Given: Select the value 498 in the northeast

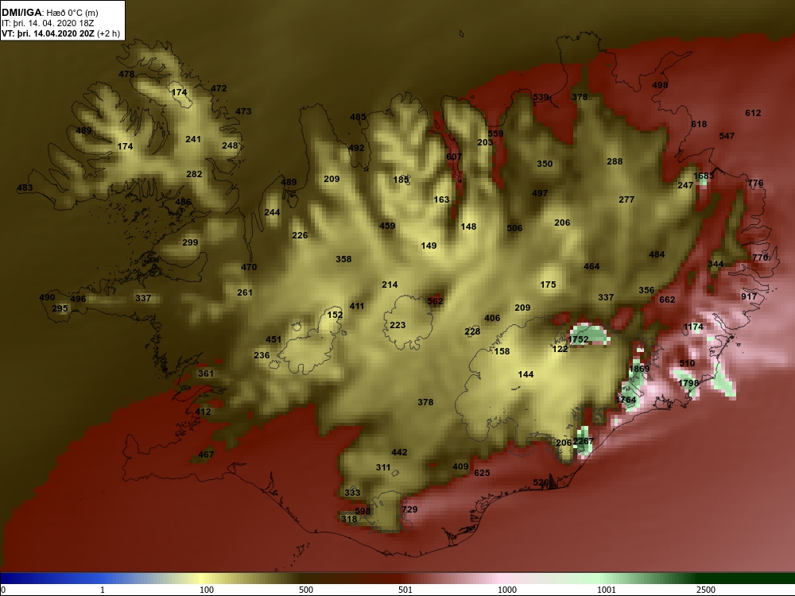Looking at the screenshot, I should 660,85.
